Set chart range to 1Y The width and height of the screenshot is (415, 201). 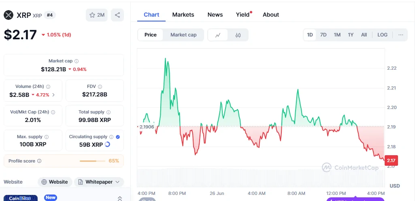coord(351,35)
